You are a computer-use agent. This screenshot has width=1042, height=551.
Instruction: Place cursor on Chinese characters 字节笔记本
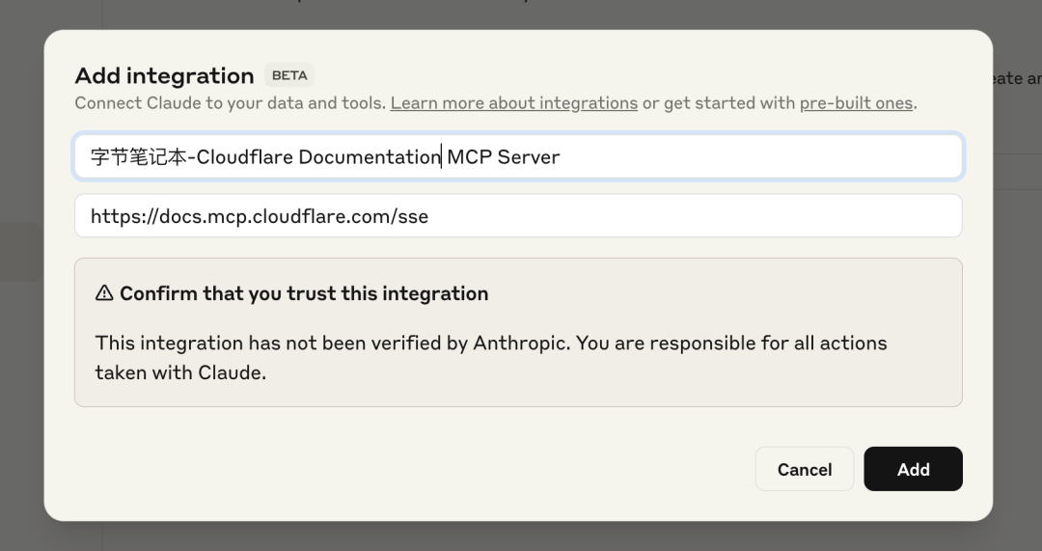click(138, 156)
